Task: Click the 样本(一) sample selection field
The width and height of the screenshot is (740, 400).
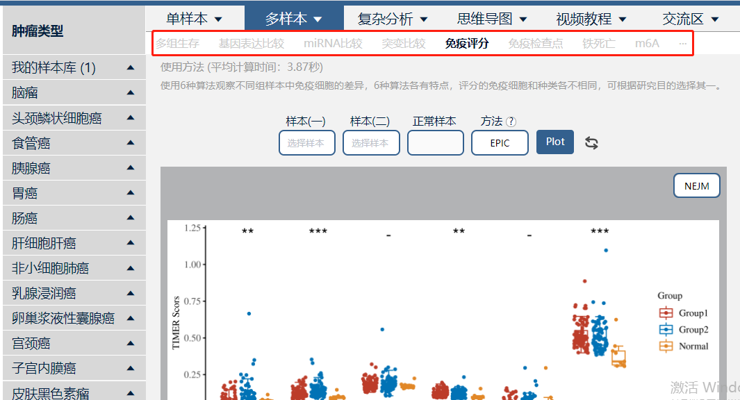Action: (x=306, y=143)
